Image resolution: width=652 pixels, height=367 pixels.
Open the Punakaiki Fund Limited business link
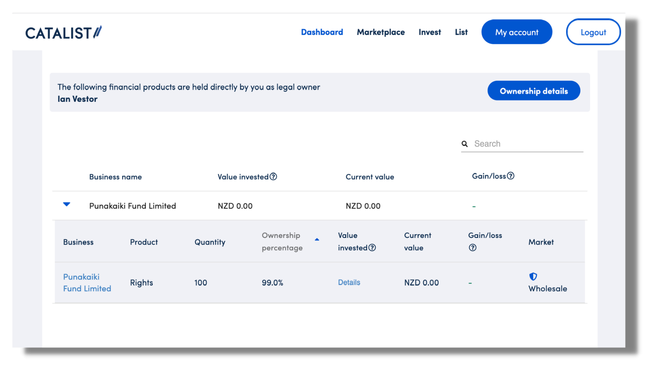tap(87, 283)
